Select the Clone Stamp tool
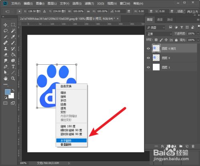 click(x=6, y=49)
